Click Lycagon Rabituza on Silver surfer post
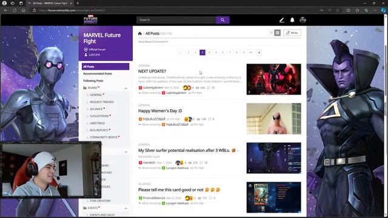The image size is (388, 218). (177, 168)
